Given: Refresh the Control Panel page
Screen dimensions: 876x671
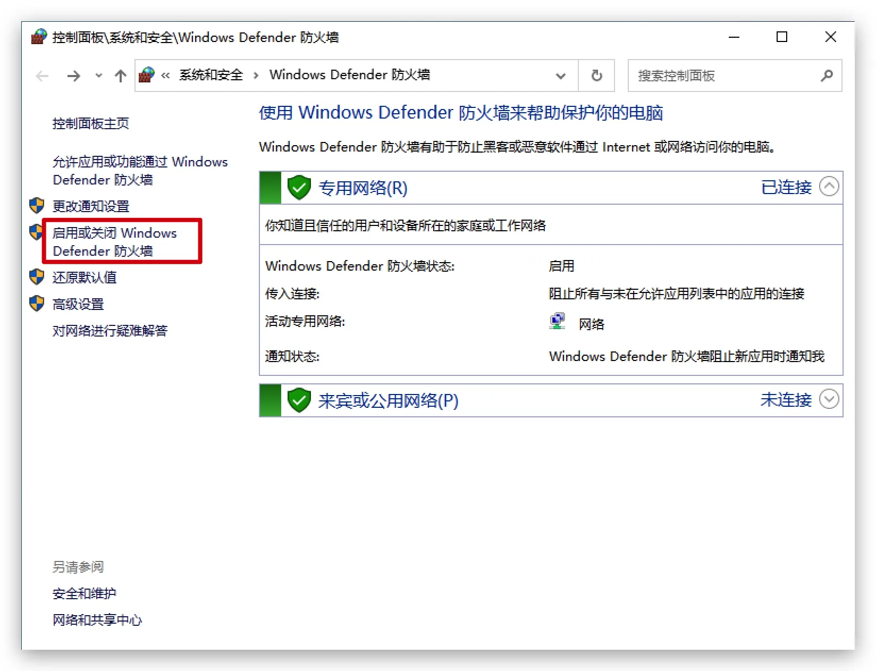Looking at the screenshot, I should (597, 76).
